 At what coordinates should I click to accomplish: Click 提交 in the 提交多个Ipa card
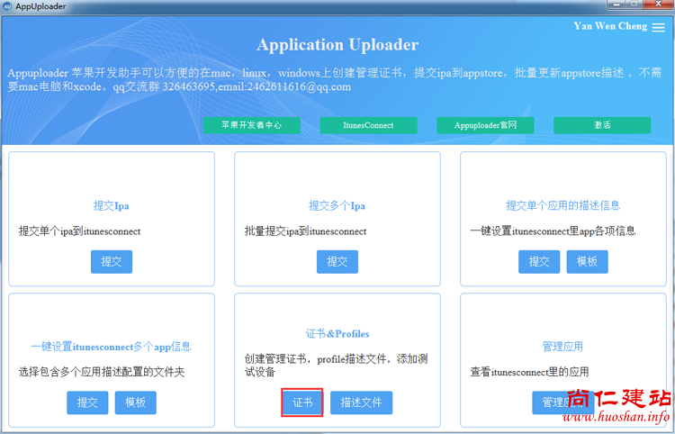337,261
